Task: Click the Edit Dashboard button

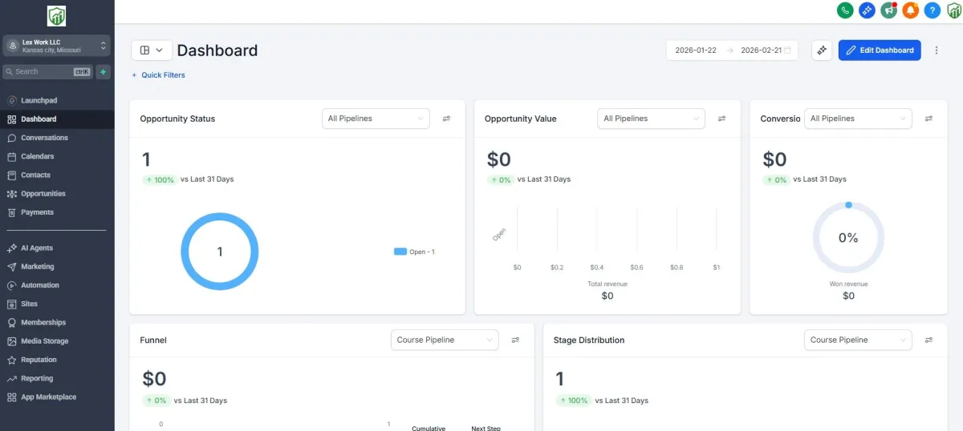Action: pyautogui.click(x=880, y=50)
